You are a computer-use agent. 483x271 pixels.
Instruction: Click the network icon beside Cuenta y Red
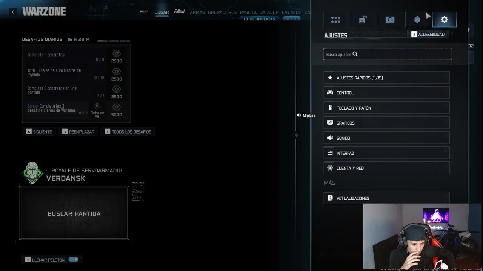click(330, 168)
